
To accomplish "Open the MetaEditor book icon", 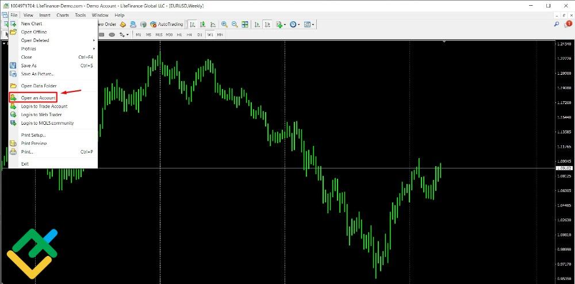I will 123,24.
